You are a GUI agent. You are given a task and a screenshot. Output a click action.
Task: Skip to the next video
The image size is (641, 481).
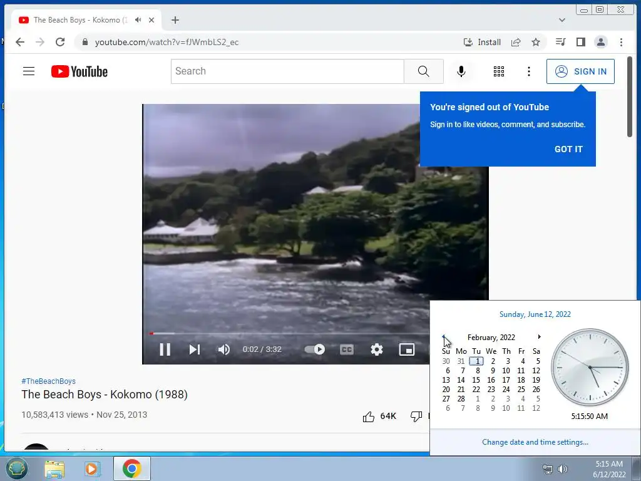coord(195,349)
